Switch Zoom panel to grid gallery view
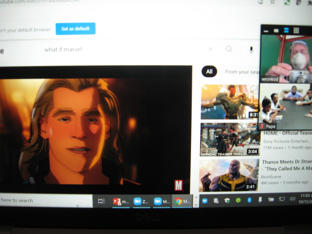This screenshot has width=312, height=234. click(296, 31)
